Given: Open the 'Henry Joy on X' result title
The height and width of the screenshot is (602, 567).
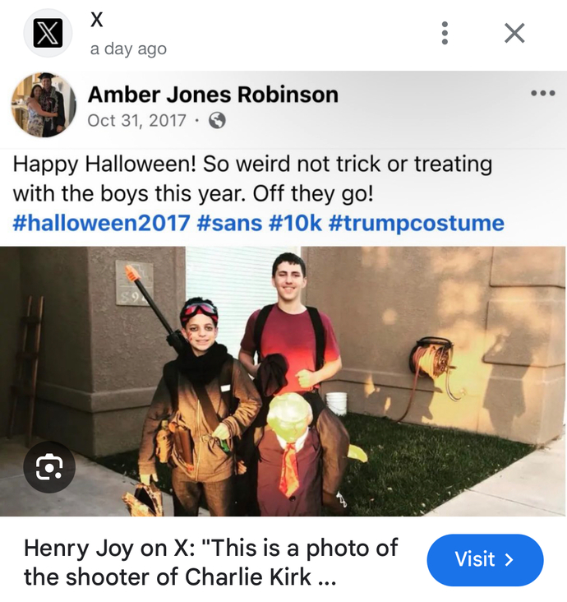Looking at the screenshot, I should [x=210, y=563].
